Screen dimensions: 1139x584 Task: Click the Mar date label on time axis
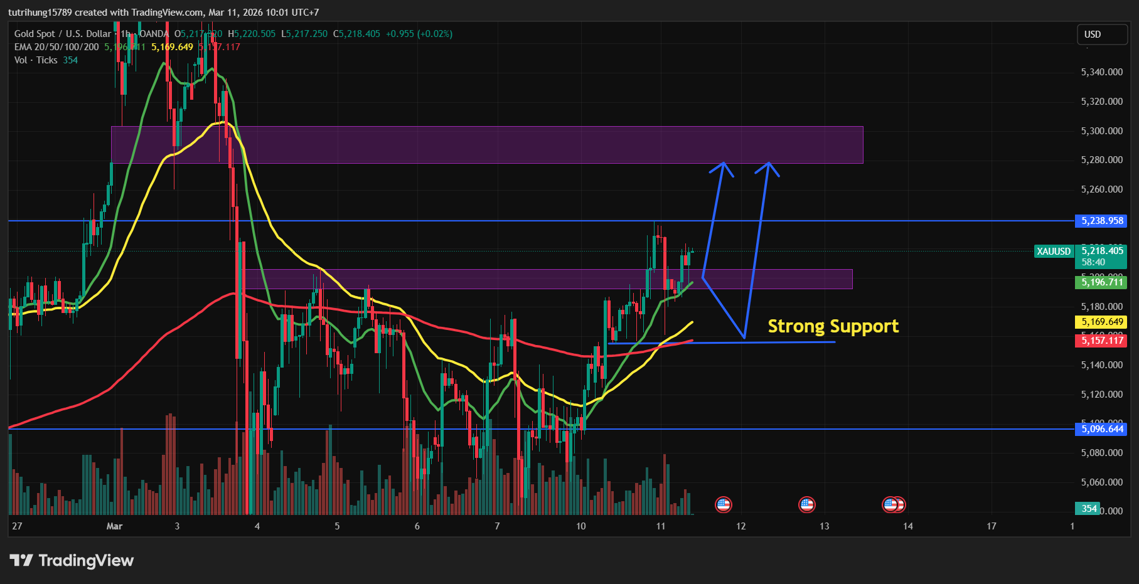click(114, 526)
